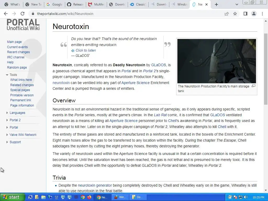The height and width of the screenshot is (201, 268).
Task: Switch to the What's tab
Action: (x=12, y=4)
